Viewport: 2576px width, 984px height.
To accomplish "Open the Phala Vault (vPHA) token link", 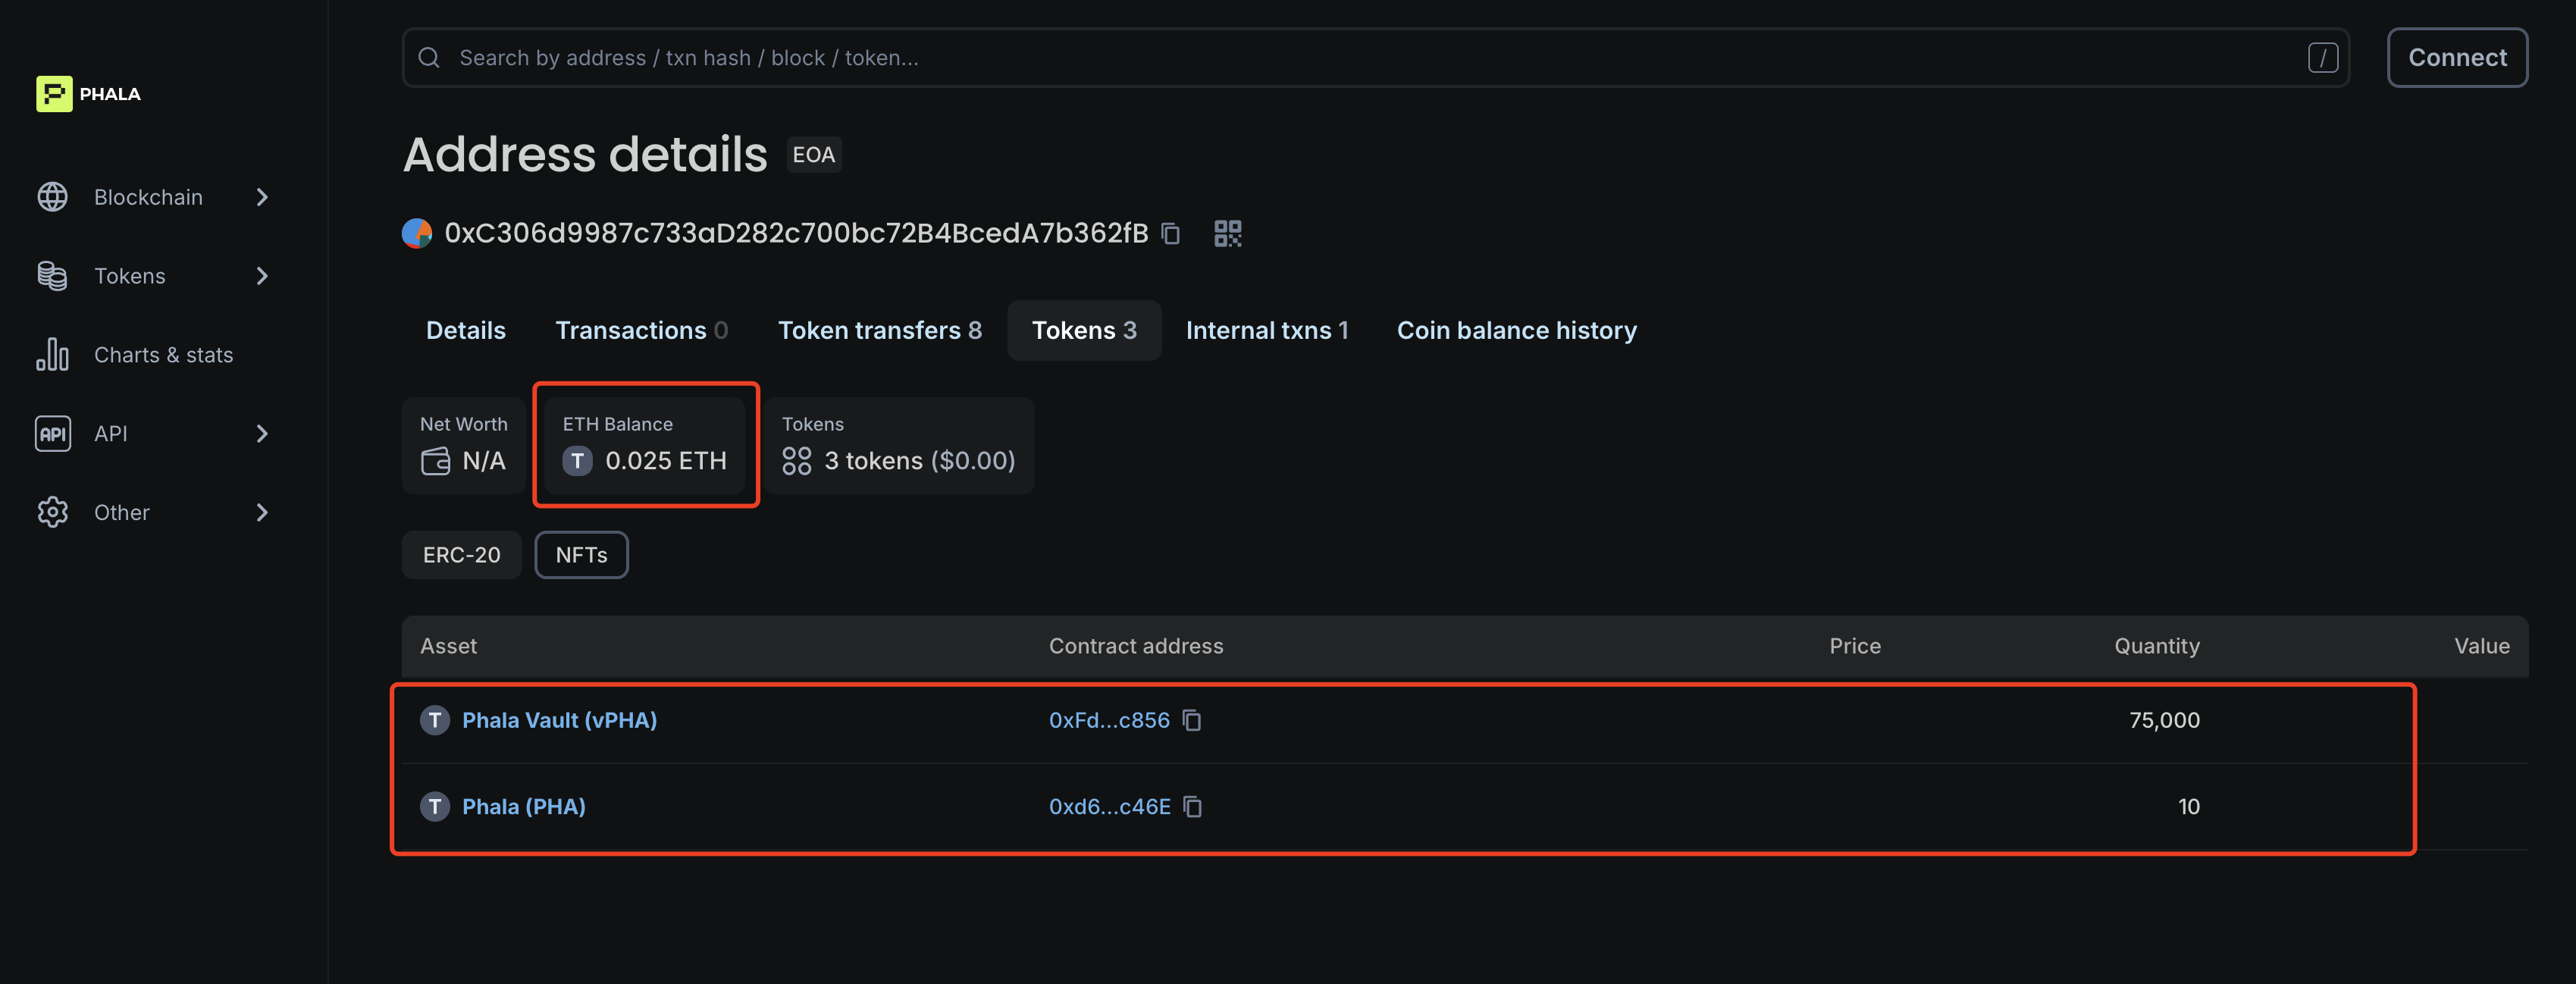I will coord(559,720).
